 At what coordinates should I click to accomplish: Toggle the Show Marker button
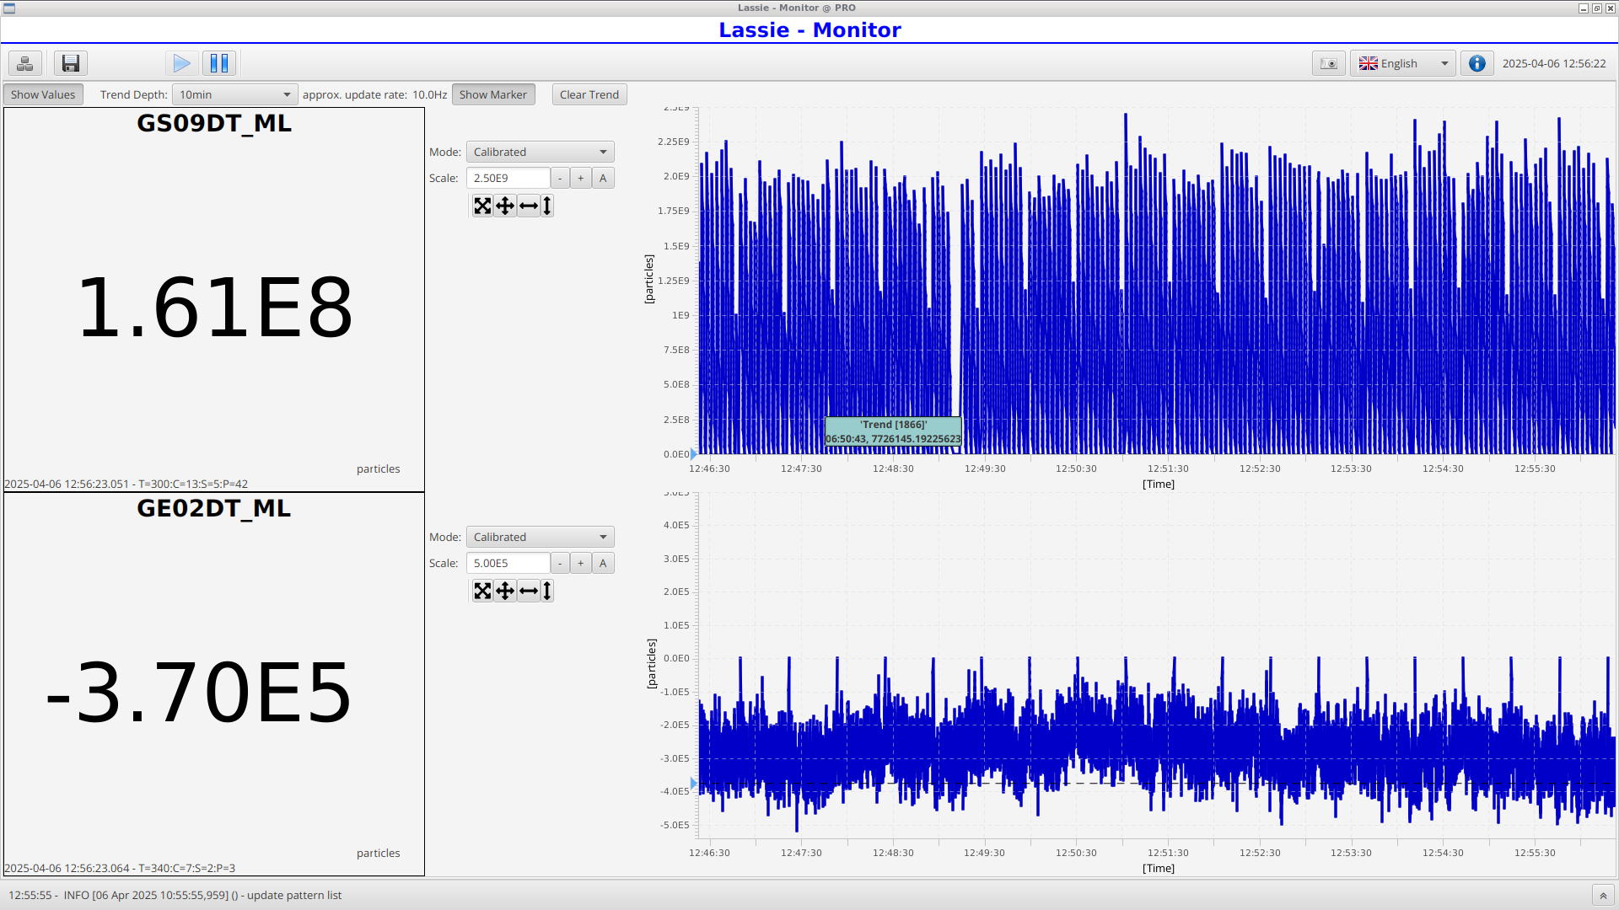[x=493, y=94]
